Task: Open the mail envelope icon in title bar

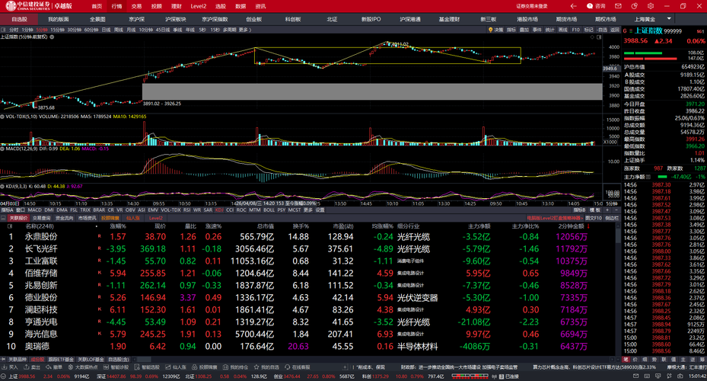Action: pos(618,6)
